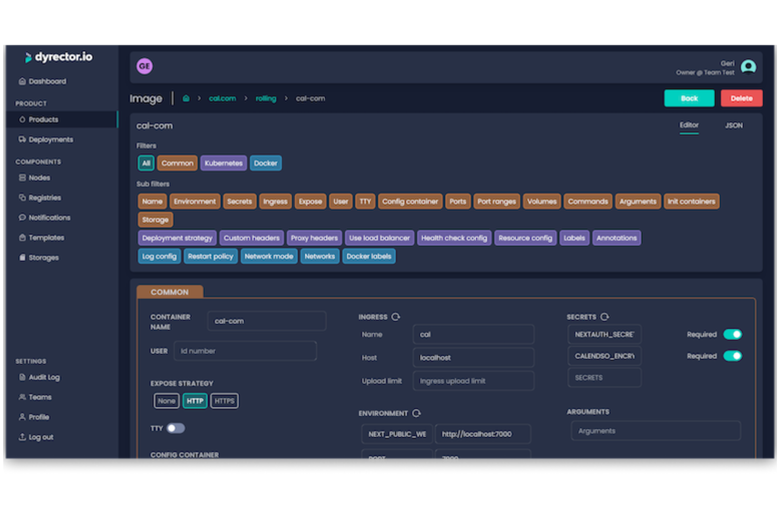Open Notifications from the components menu

[x=49, y=218]
